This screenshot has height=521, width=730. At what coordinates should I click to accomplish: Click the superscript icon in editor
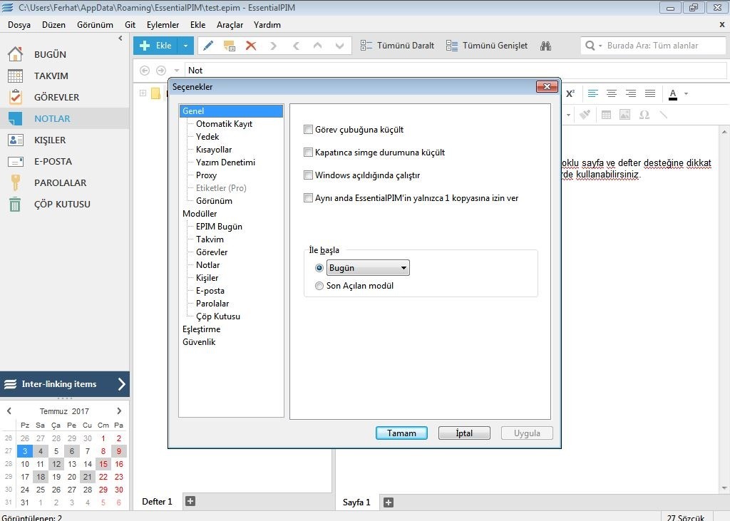[x=570, y=93]
